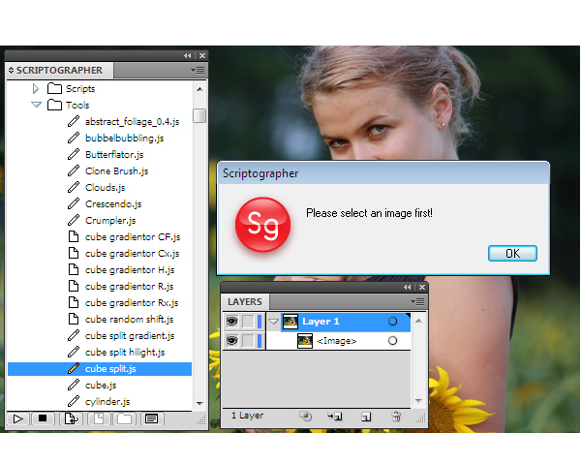Click scroll up arrow in Layers panel
The width and height of the screenshot is (581, 464).
[x=418, y=321]
